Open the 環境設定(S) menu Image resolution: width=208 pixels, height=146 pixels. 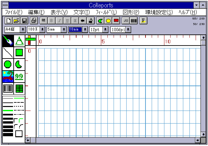159,12
